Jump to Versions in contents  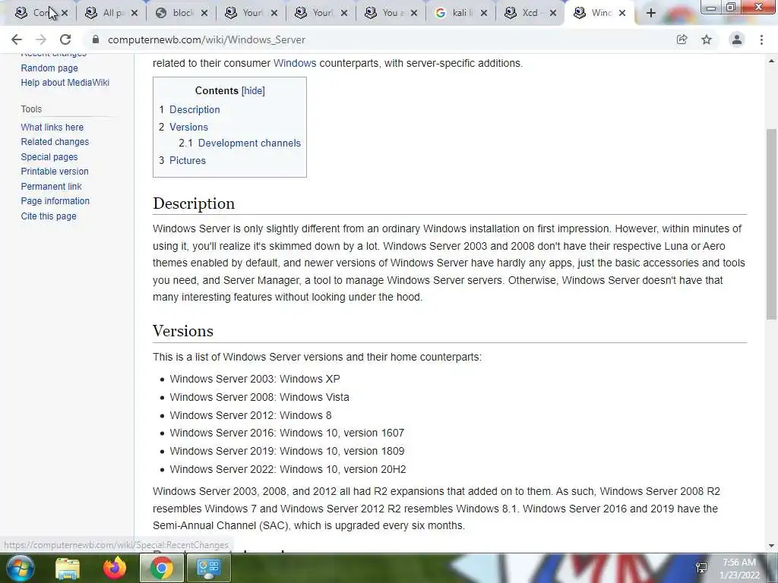tap(188, 127)
